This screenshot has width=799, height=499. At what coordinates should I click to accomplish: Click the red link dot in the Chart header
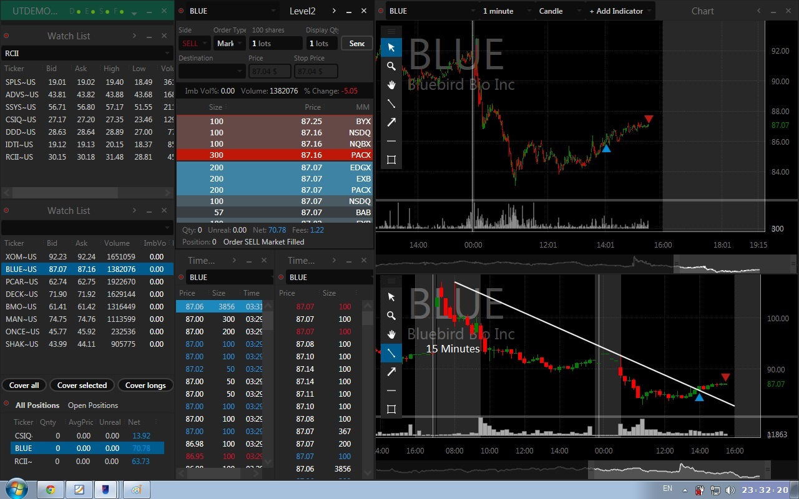(x=381, y=11)
